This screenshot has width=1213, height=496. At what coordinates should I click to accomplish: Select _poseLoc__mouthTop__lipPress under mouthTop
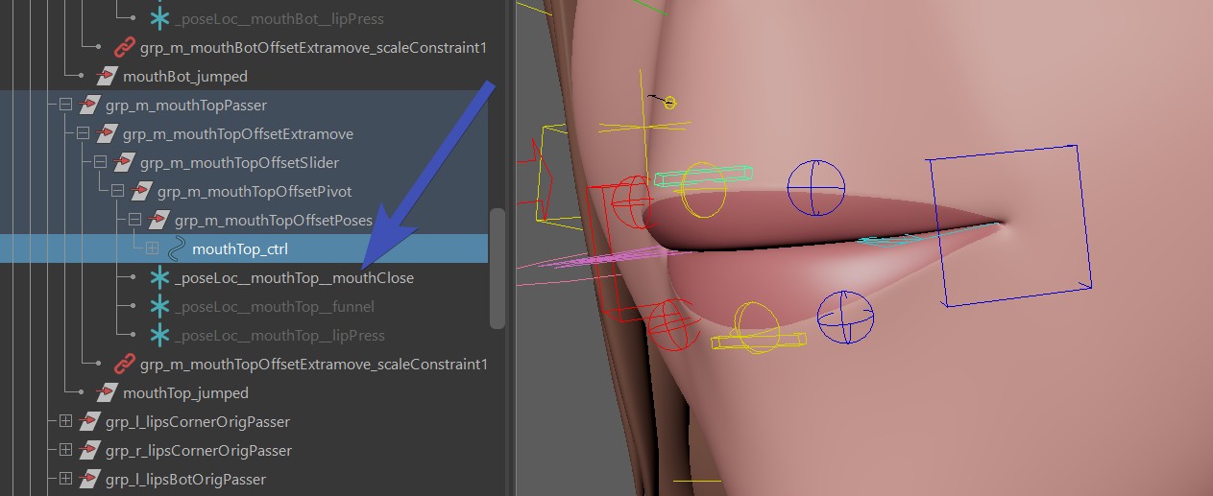[279, 336]
